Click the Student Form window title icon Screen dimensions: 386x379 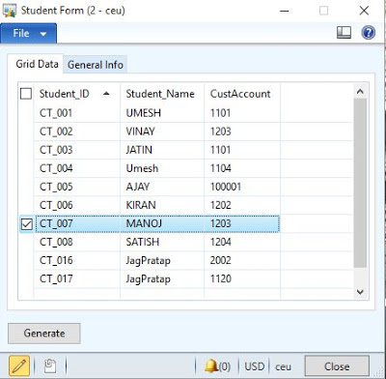click(10, 11)
